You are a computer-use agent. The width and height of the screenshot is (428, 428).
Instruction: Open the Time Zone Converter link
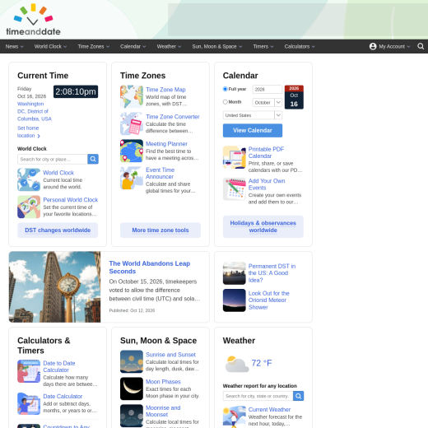[x=173, y=117]
